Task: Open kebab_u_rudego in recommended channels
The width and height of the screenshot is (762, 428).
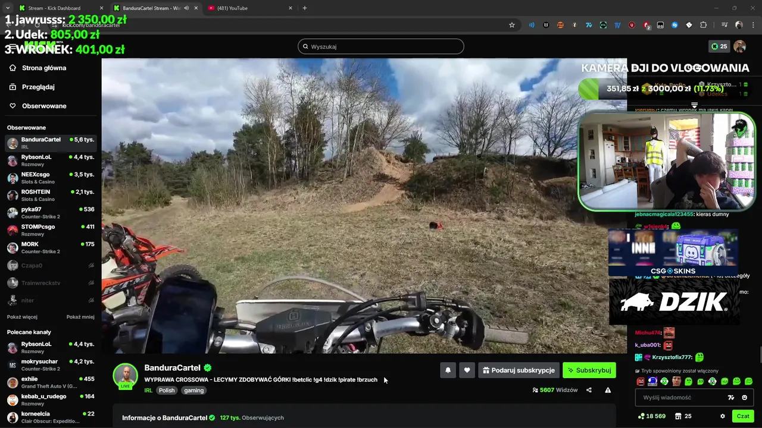Action: pyautogui.click(x=51, y=400)
